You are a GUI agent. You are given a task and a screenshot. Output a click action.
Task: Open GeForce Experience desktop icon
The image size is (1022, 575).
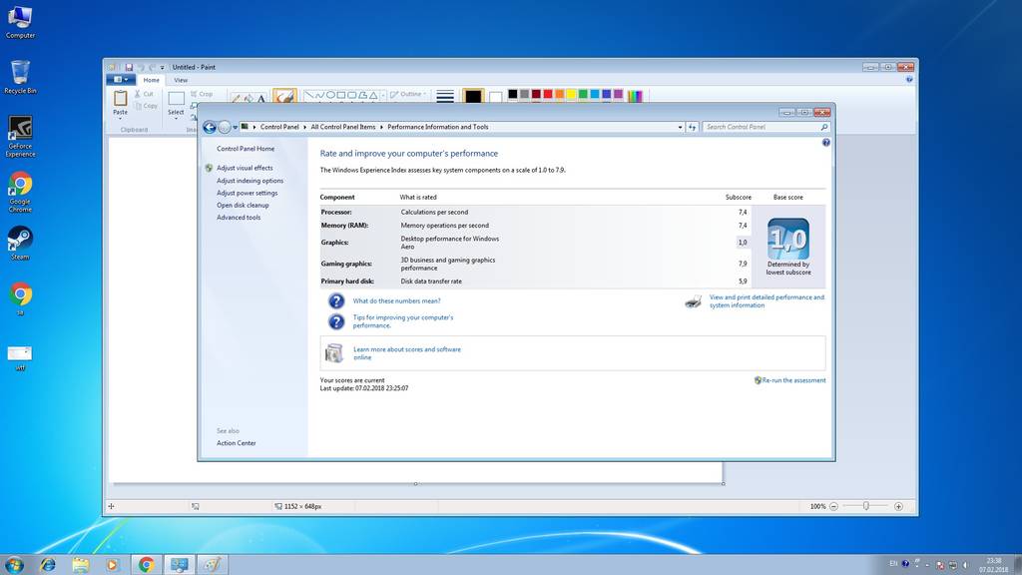point(20,129)
